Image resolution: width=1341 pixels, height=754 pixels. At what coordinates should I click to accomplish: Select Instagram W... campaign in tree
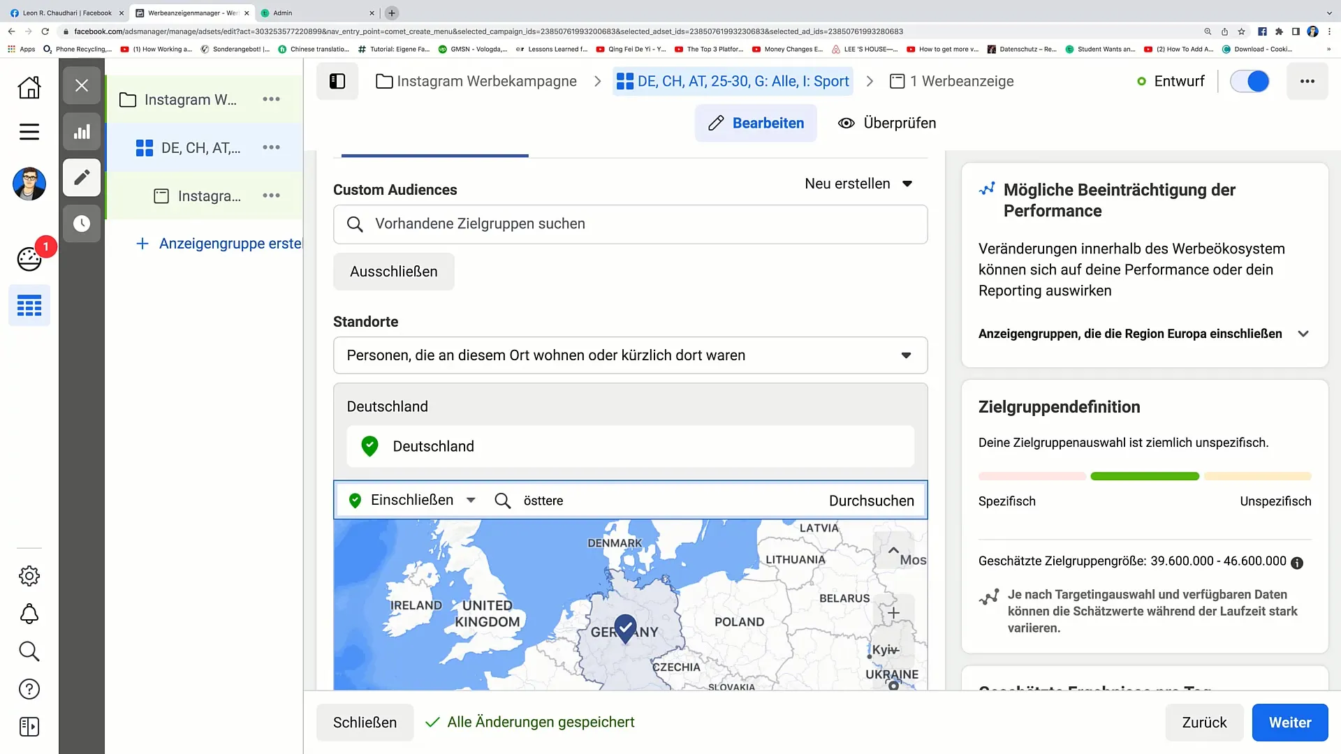click(x=190, y=100)
